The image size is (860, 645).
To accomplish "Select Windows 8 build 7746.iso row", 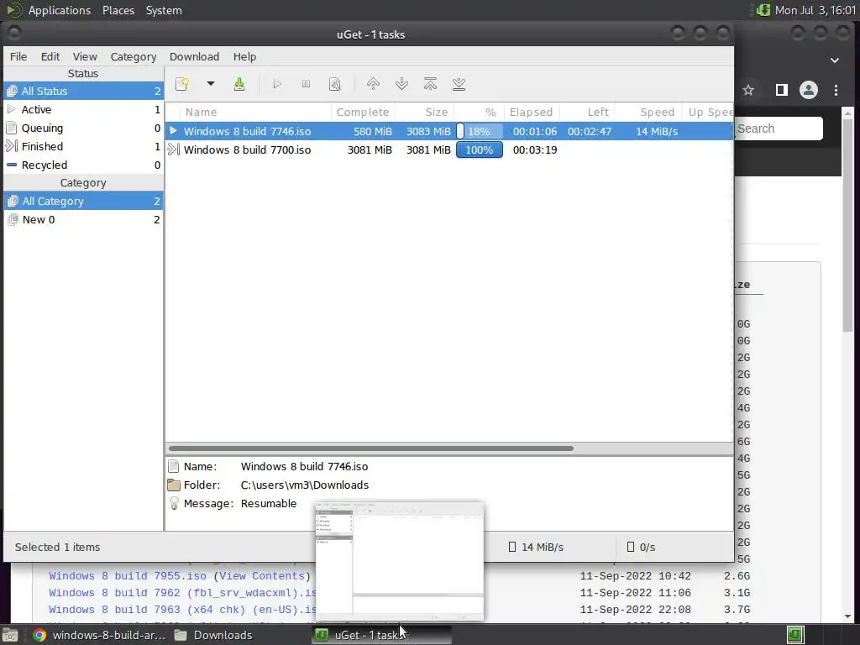I will (x=448, y=131).
